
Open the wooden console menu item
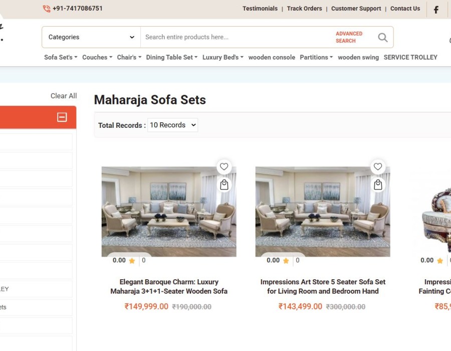click(272, 57)
